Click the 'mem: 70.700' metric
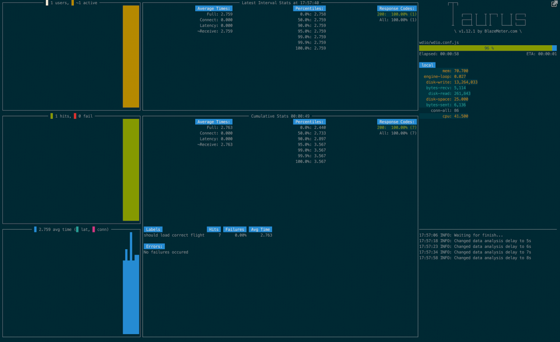The height and width of the screenshot is (342, 560). [x=455, y=71]
